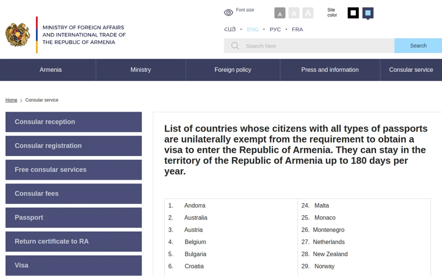This screenshot has height=276, width=442.
Task: Click Belgium in the country list
Action: pyautogui.click(x=196, y=242)
